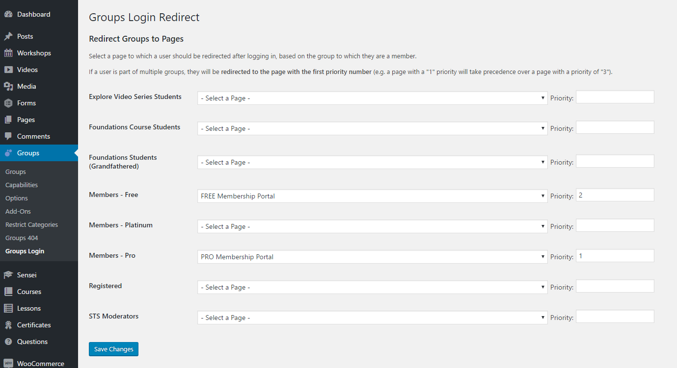Open the Capabilities submenu item

pyautogui.click(x=22, y=185)
